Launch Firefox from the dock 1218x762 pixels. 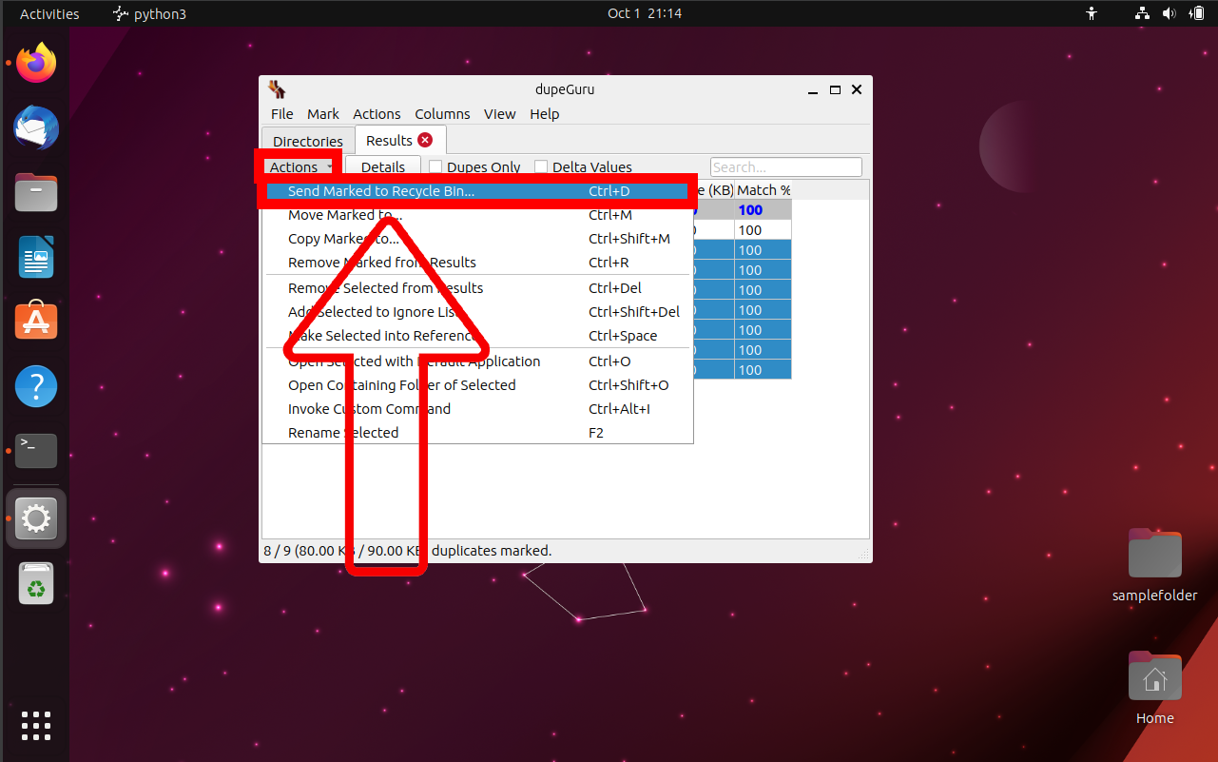(35, 63)
